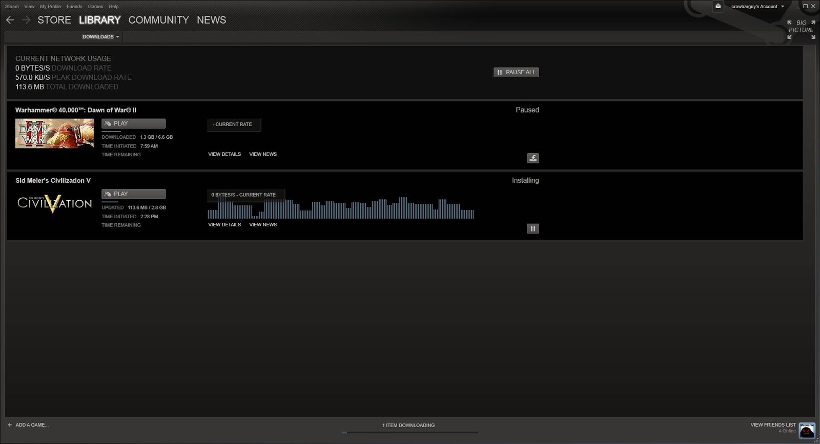Minimize the Steam window

pos(797,7)
